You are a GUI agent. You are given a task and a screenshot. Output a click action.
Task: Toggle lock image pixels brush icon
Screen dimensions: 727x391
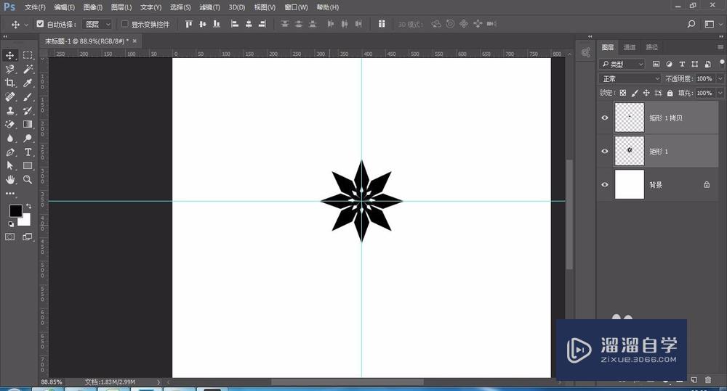coord(635,93)
